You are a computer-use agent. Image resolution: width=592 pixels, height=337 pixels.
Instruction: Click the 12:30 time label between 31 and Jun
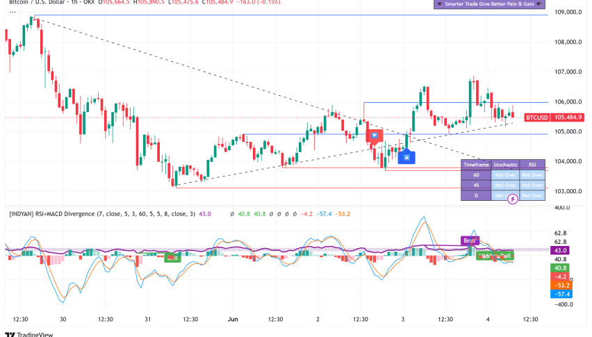point(190,319)
